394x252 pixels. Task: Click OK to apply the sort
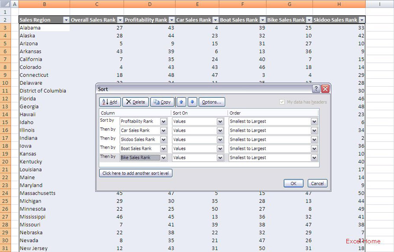pos(293,183)
